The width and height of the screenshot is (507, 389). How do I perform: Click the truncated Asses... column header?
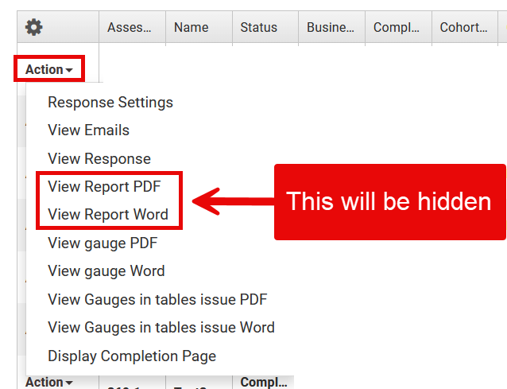[x=130, y=28]
